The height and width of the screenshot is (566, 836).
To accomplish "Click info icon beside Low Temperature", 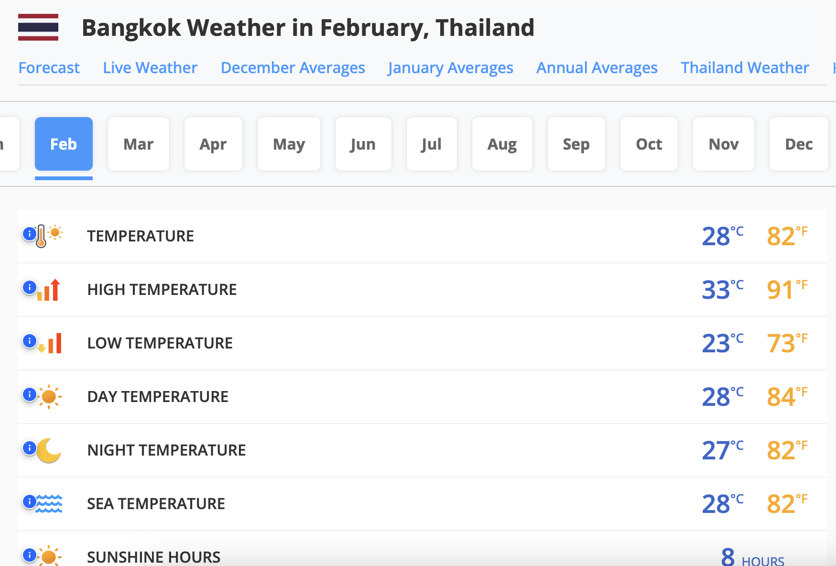I will point(30,341).
